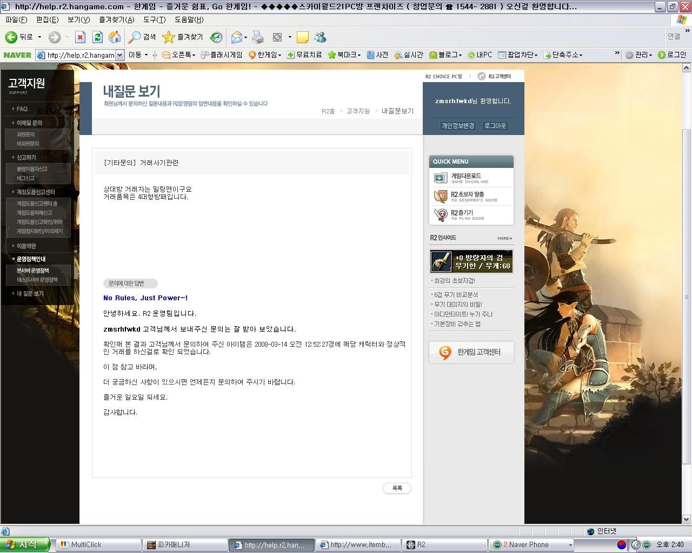
Task: Click the 로그아웃 button
Action: (495, 125)
